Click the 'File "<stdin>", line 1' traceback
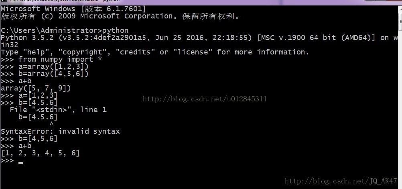The image size is (402, 189). 58,110
